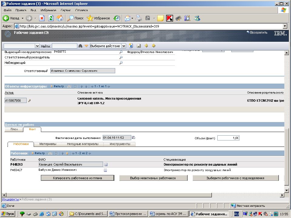Click the Актив field A15867956
The image size is (291, 218).
pos(15,101)
